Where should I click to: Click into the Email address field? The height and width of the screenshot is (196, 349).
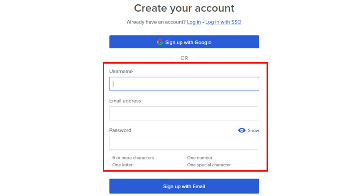point(184,113)
